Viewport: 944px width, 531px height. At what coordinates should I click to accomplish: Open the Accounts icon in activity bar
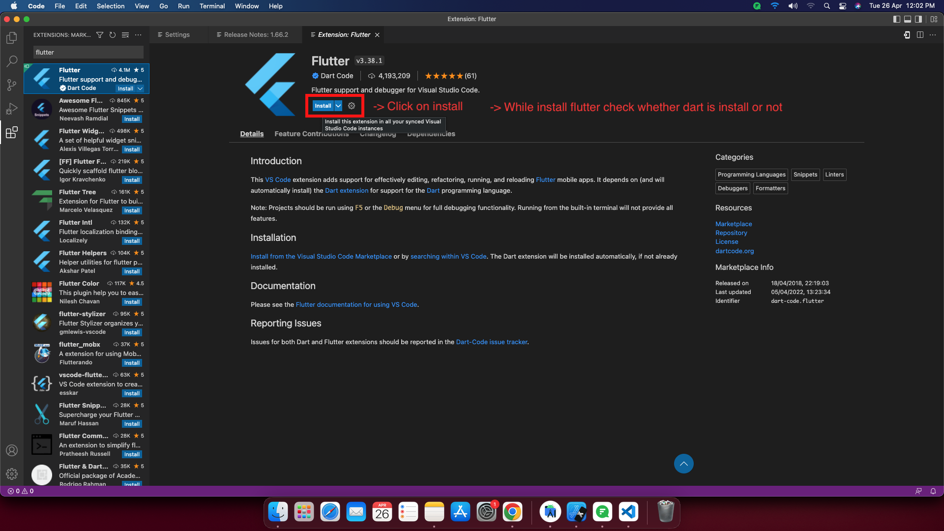12,450
